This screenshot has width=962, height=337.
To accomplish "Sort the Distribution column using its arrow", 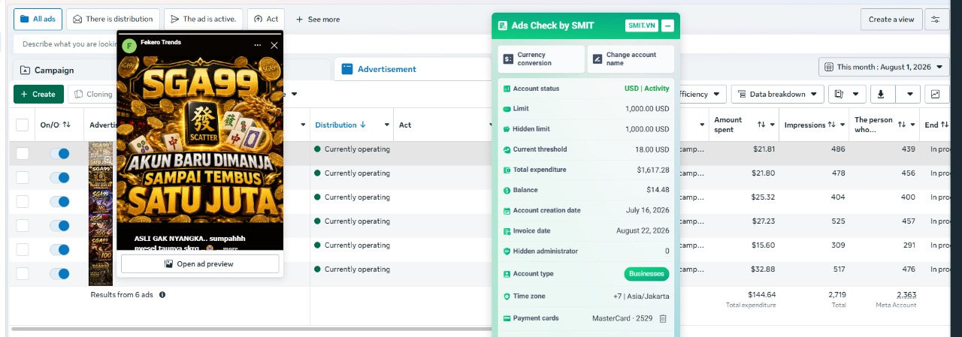I will coord(364,125).
